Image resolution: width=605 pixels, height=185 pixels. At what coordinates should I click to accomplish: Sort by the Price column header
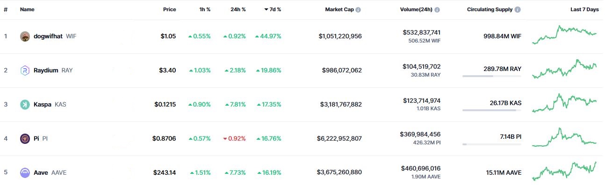[x=170, y=10]
